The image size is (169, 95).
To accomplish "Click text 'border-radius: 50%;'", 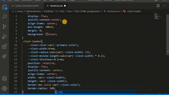I will [x=41, y=88].
